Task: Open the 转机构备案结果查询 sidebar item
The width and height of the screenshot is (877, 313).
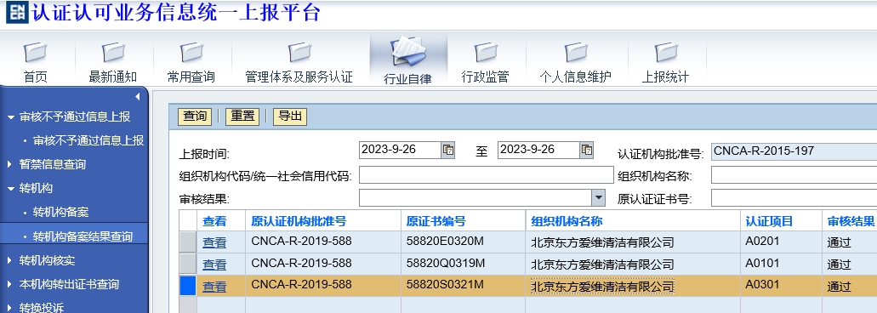Action: coord(83,236)
